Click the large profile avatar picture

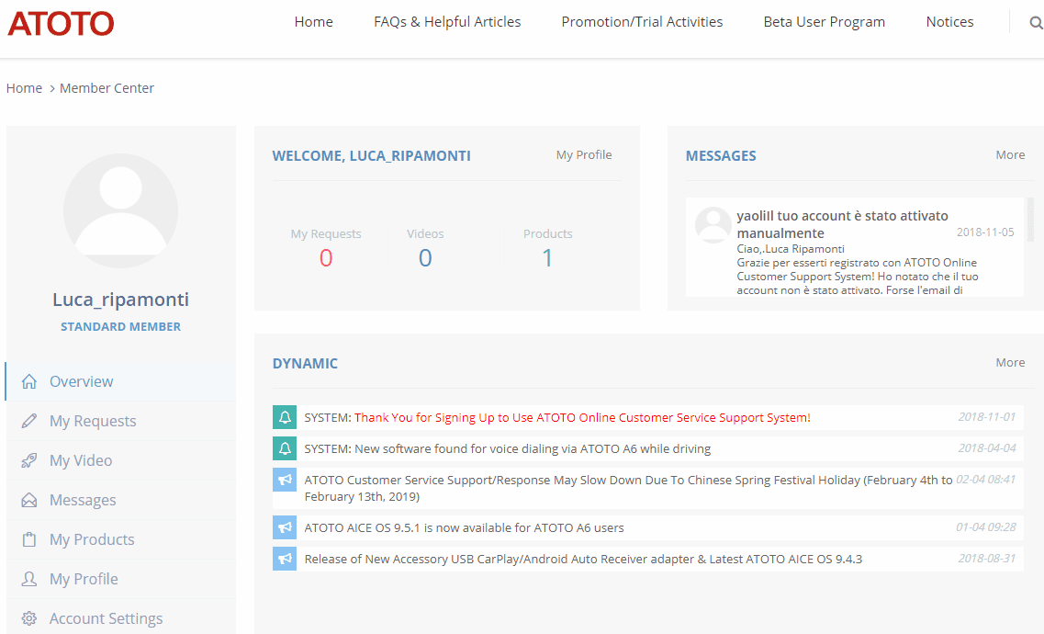click(120, 210)
